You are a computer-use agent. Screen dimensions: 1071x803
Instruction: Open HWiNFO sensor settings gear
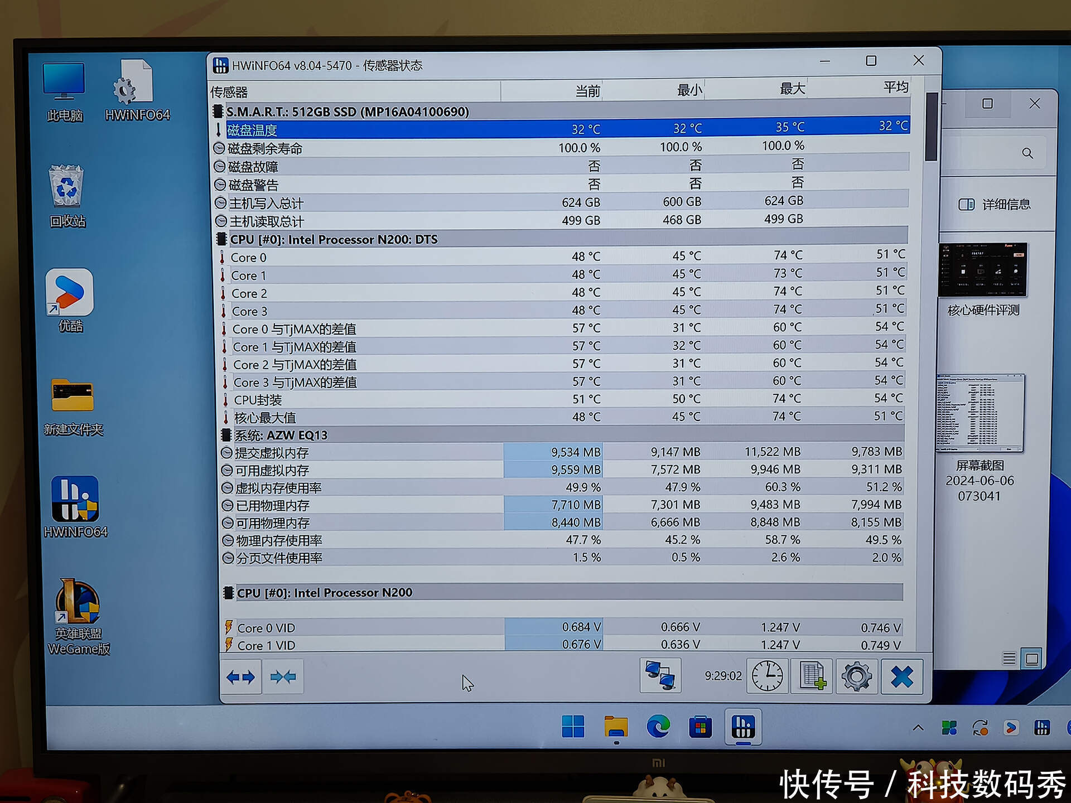point(856,677)
